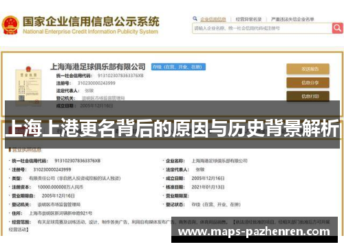Click the 信息分享 button
The width and height of the screenshot is (344, 249).
tap(308, 83)
